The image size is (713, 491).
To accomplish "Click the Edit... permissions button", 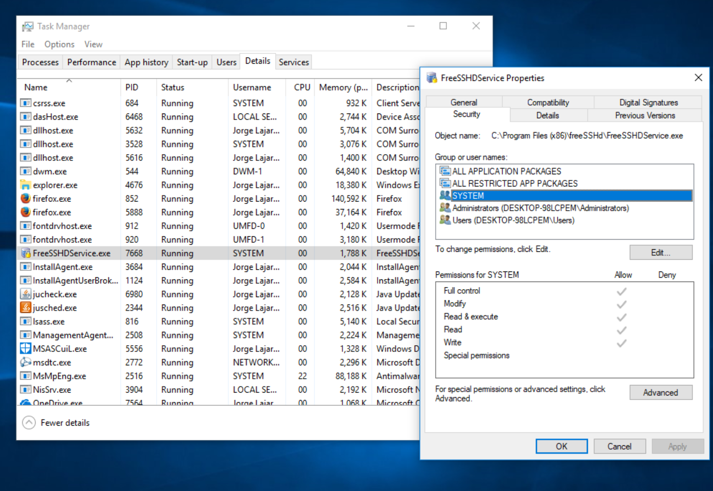I will (661, 252).
